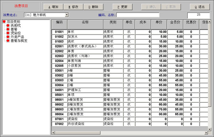Click the name cell 小孩剪发

pos(85,66)
